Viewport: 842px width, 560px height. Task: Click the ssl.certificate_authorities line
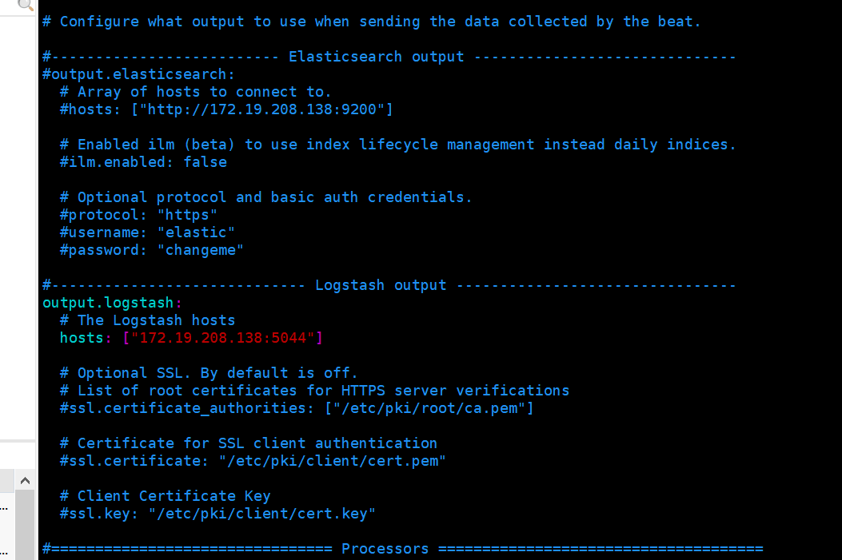pos(297,408)
